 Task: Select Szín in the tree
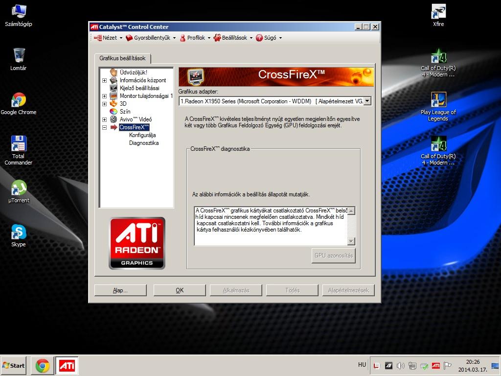(x=125, y=111)
